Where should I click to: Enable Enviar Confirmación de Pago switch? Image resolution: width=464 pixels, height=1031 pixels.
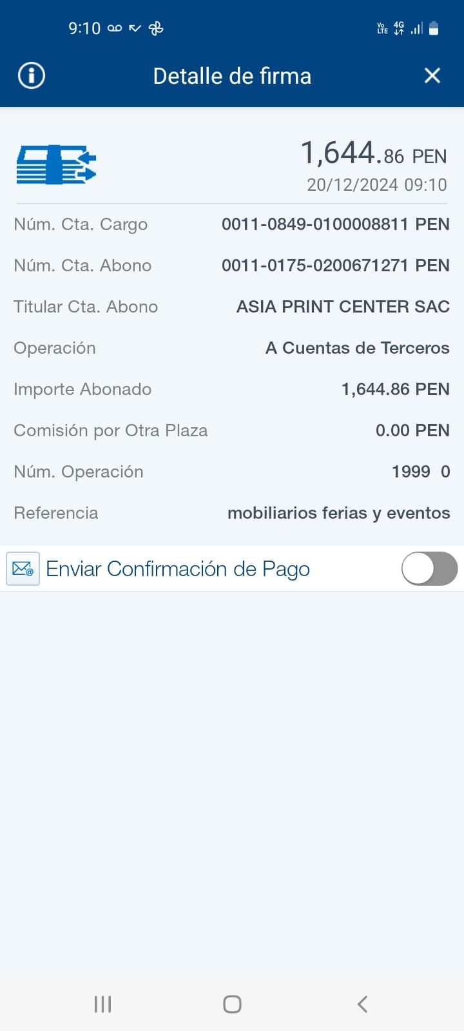429,569
